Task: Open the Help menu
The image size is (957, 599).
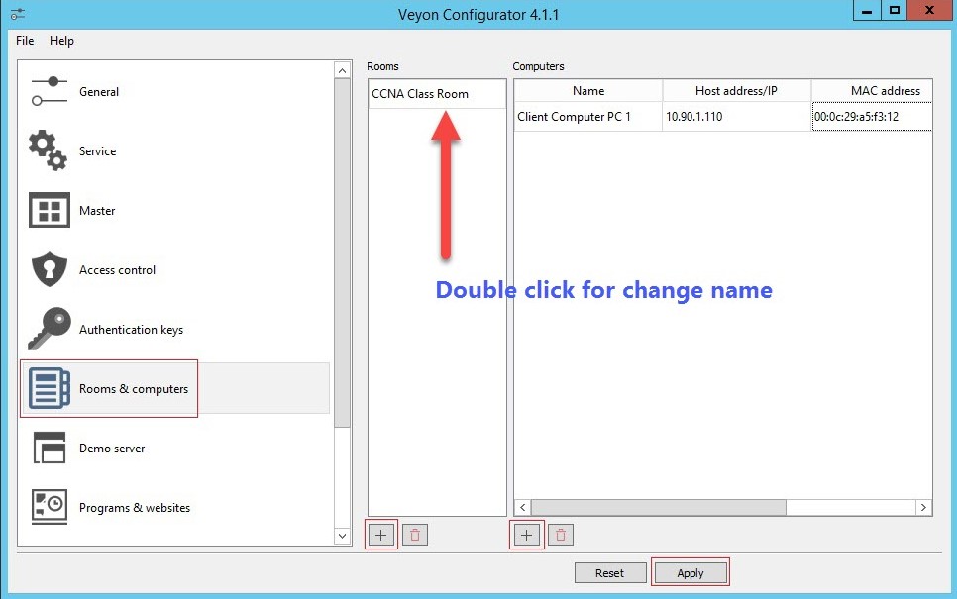Action: click(61, 41)
